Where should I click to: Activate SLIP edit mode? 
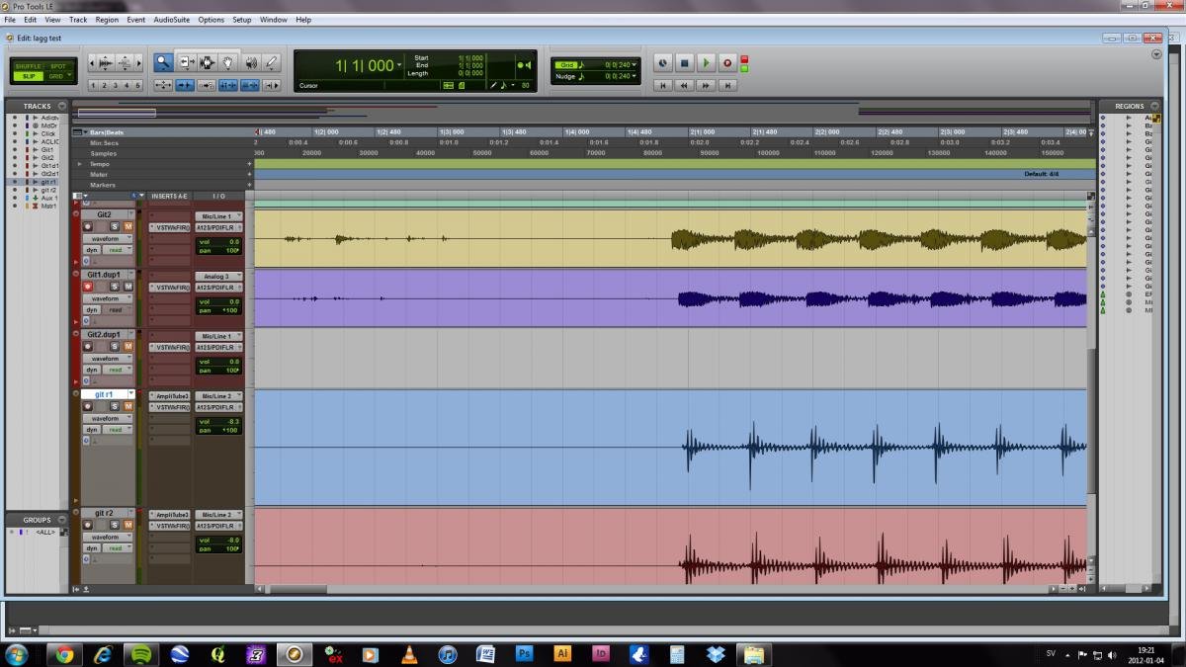tap(29, 76)
